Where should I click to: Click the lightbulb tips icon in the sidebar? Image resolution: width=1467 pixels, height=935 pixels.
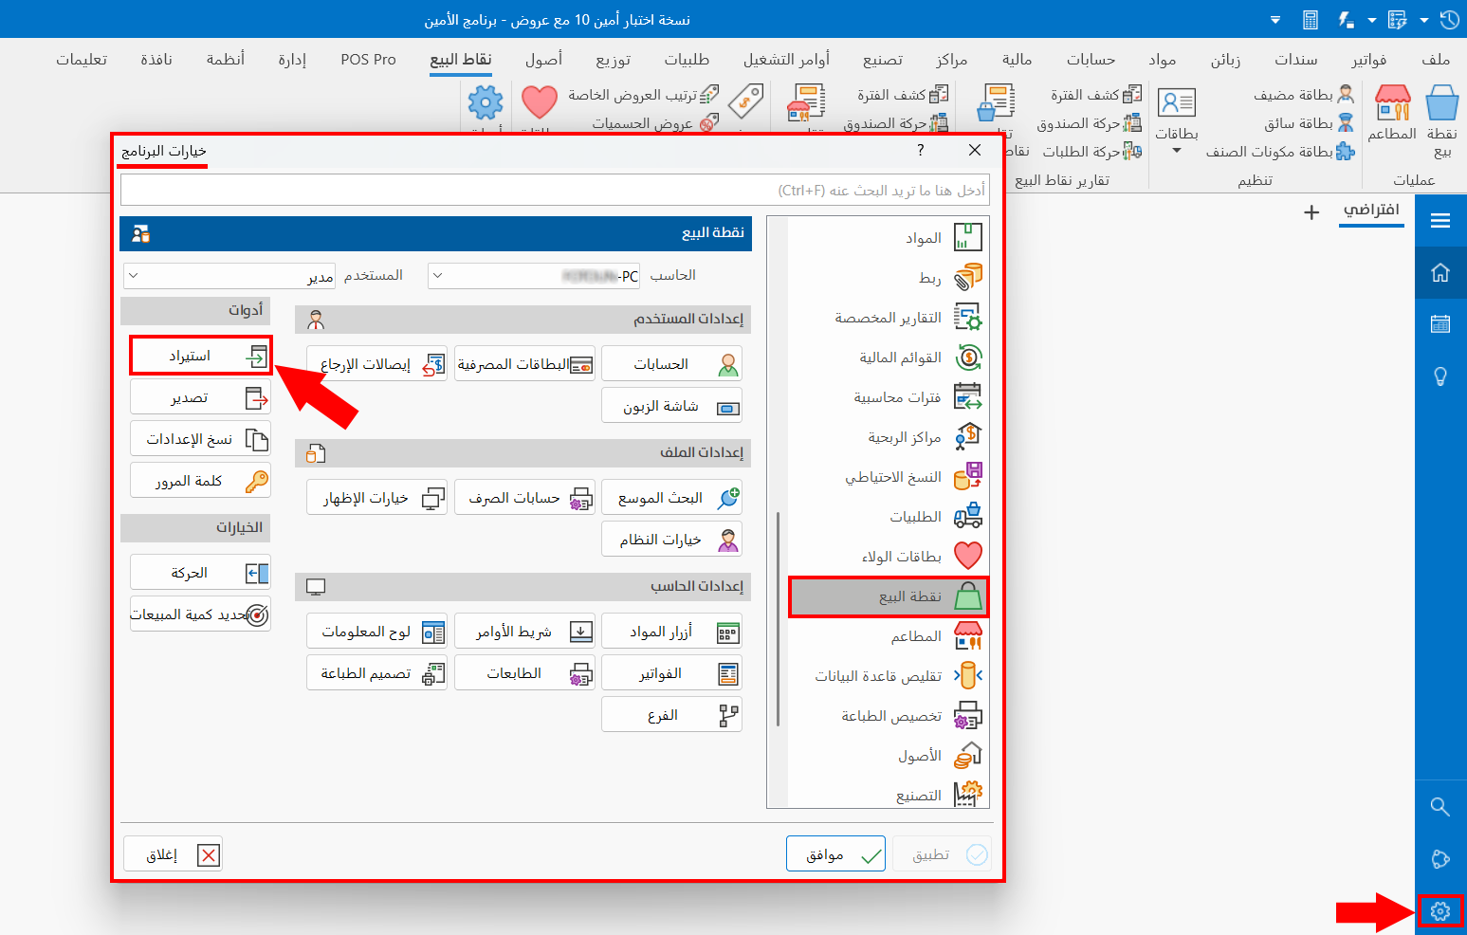click(x=1439, y=376)
